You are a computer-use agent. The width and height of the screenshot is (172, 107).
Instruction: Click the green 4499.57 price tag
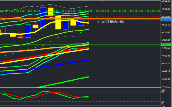[x=166, y=45]
